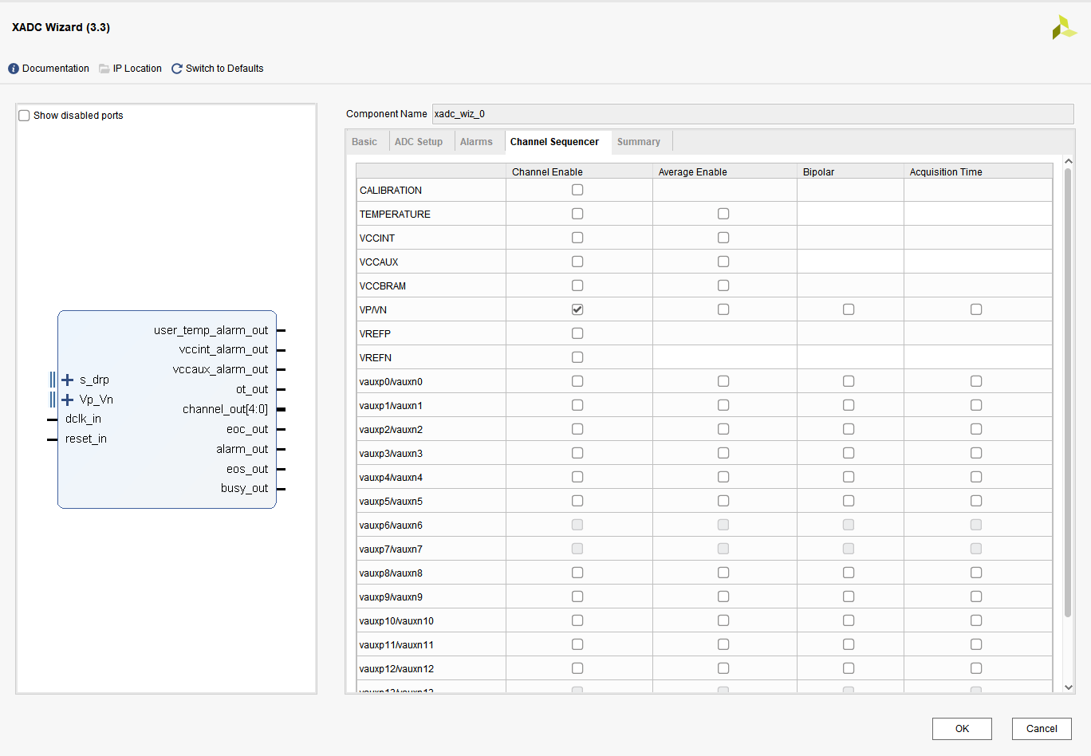Enable vauxp8/vauxn8 channel checkbox

[x=577, y=573]
